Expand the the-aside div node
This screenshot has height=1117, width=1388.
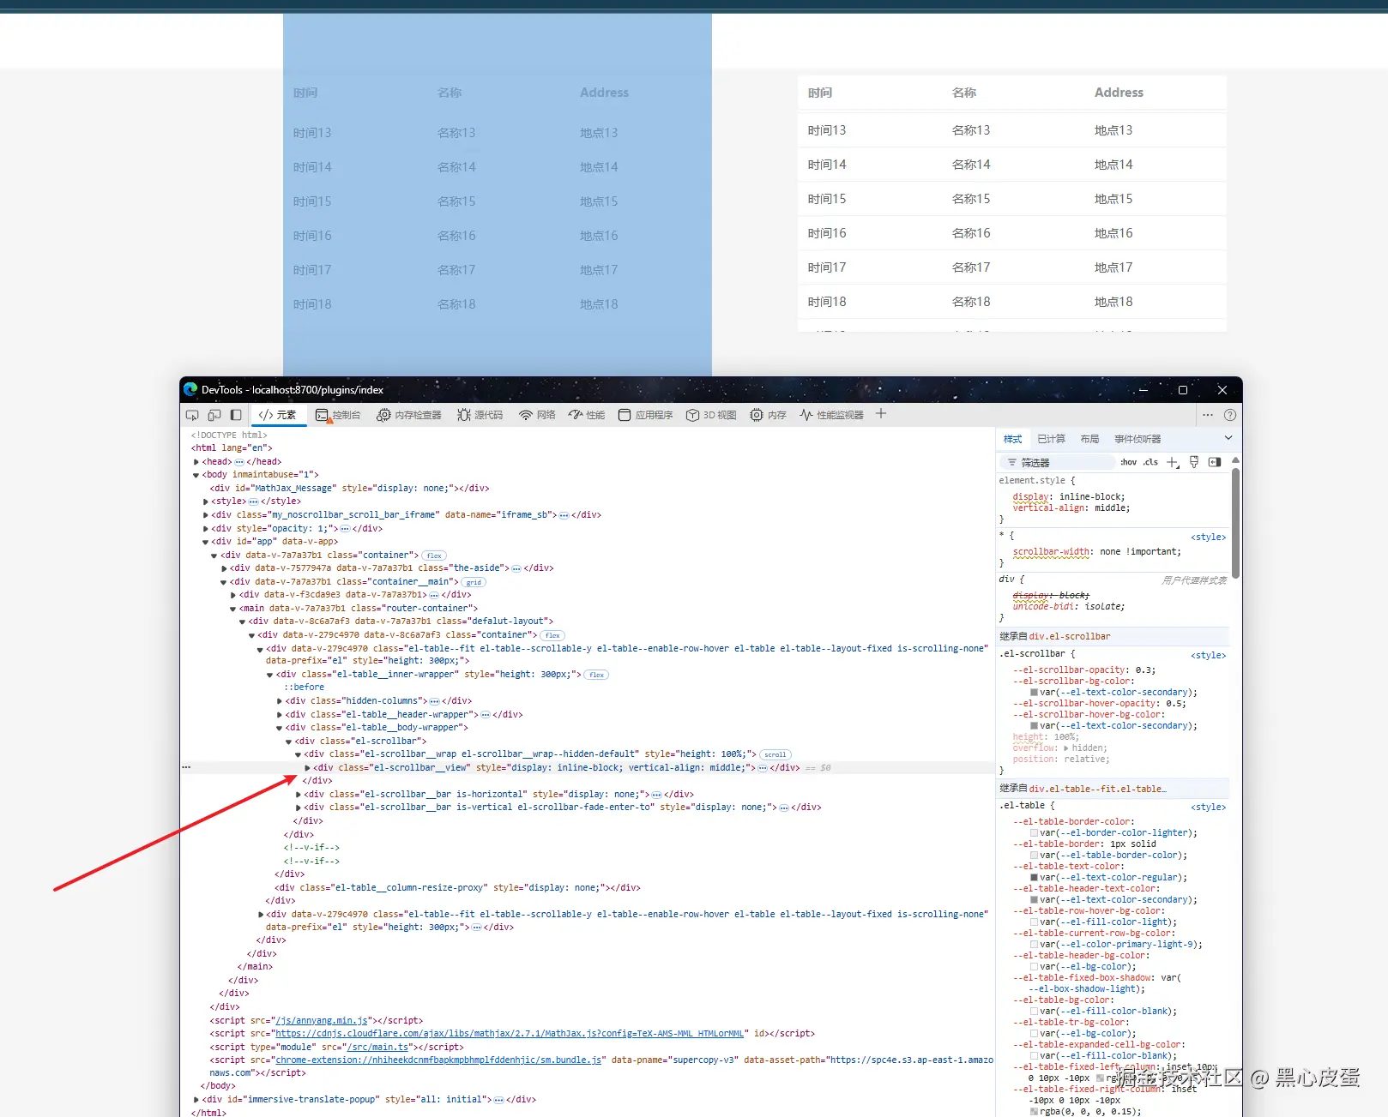224,568
